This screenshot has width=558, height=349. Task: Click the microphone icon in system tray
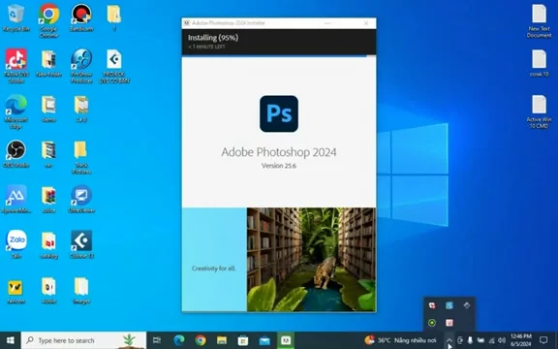point(470,340)
